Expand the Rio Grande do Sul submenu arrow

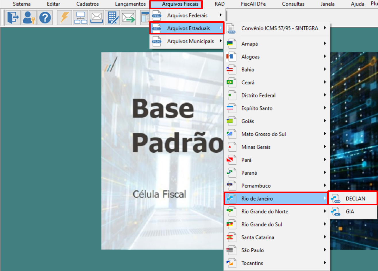tap(325, 224)
